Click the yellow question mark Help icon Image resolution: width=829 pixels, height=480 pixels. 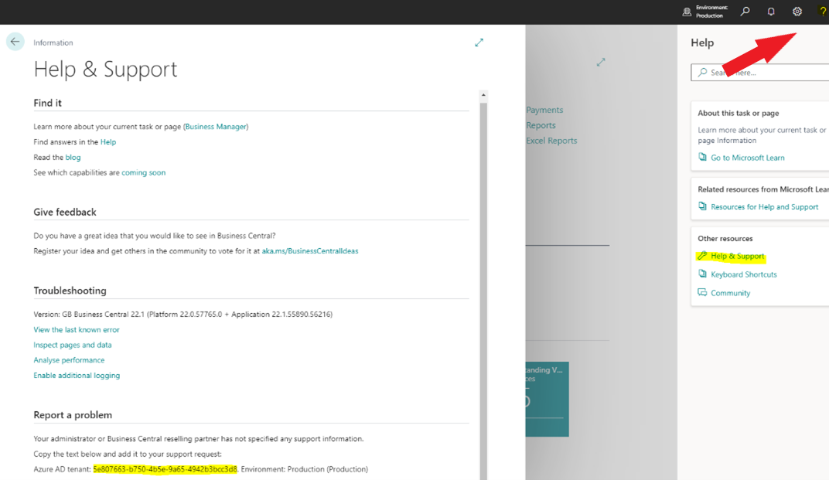821,12
